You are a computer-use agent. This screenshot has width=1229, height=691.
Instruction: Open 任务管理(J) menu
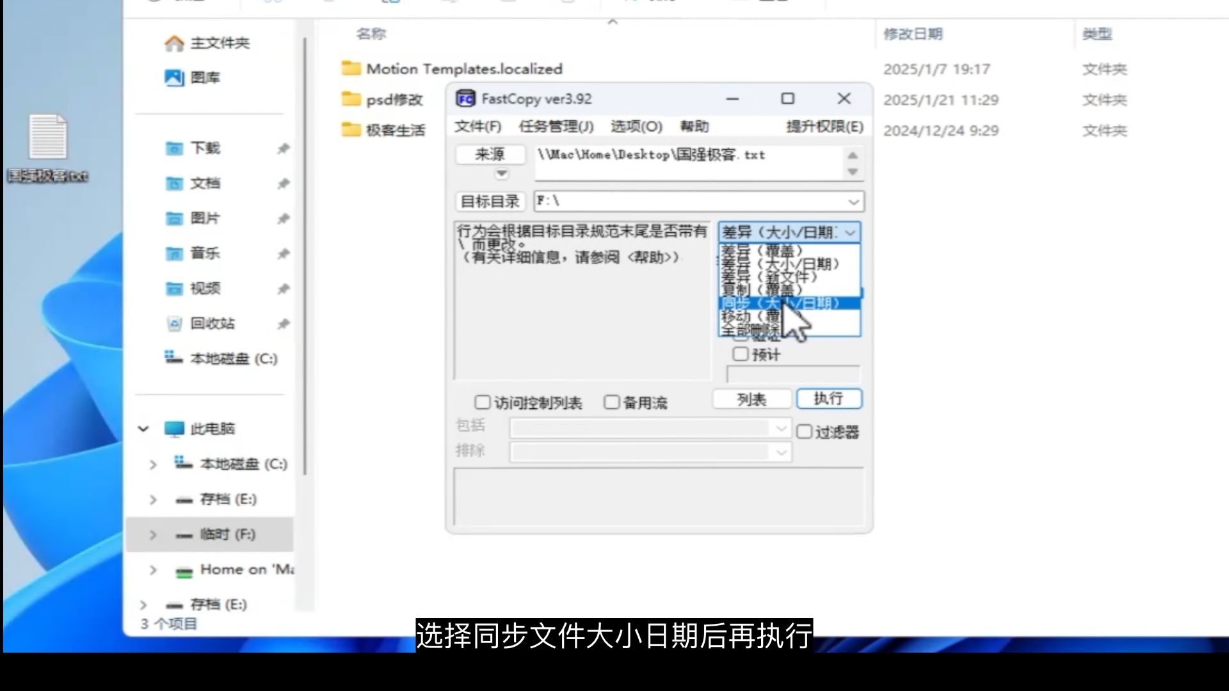coord(556,127)
